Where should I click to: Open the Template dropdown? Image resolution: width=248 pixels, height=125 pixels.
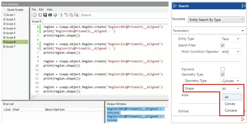click(216, 19)
